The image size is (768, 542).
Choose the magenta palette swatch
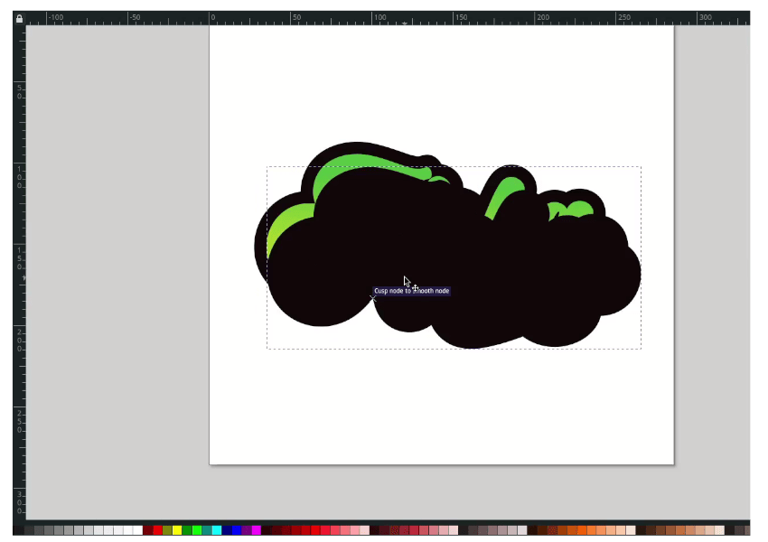257,530
